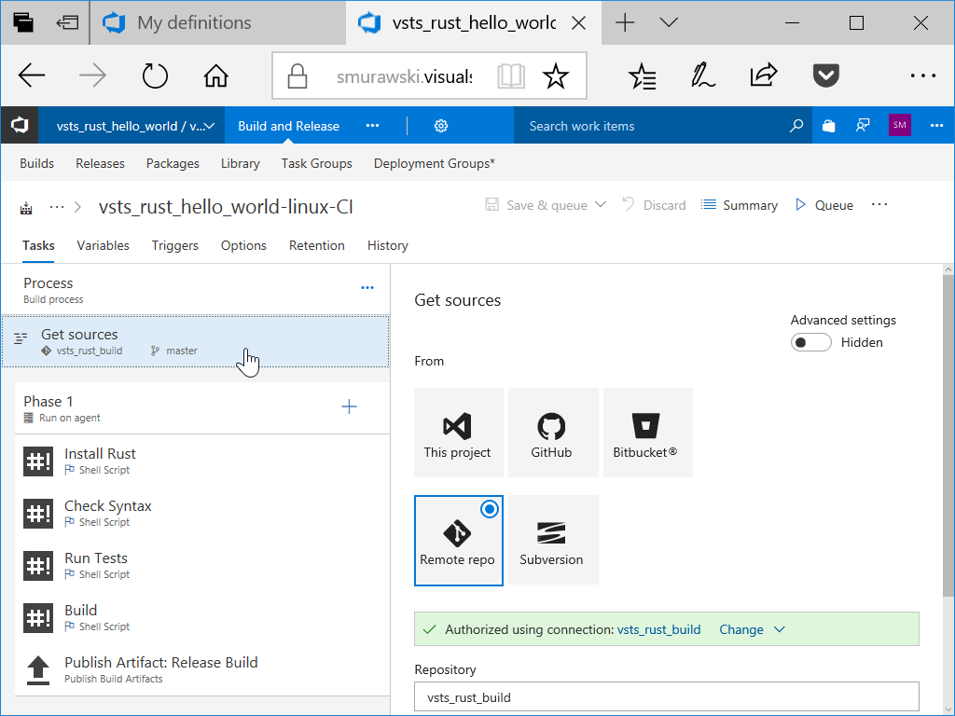Open the breadcrumb ellipsis menu
The image size is (955, 716).
[57, 207]
